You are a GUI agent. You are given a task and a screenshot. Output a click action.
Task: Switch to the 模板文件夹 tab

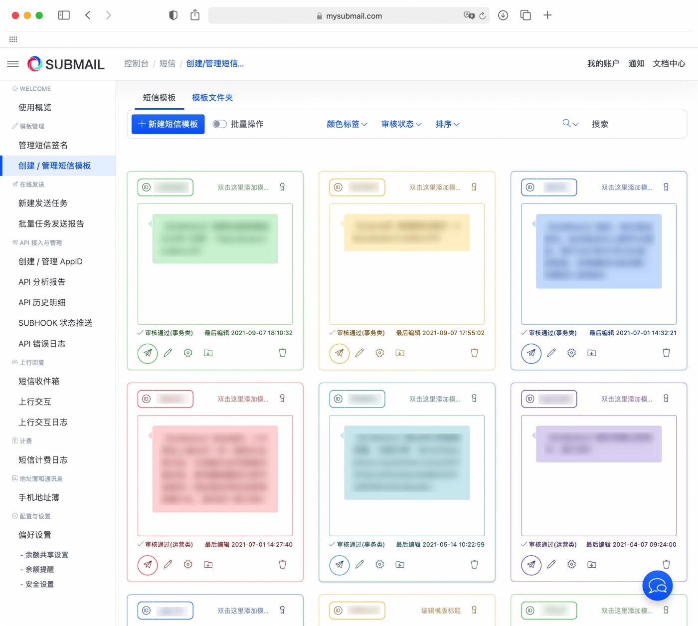click(212, 97)
